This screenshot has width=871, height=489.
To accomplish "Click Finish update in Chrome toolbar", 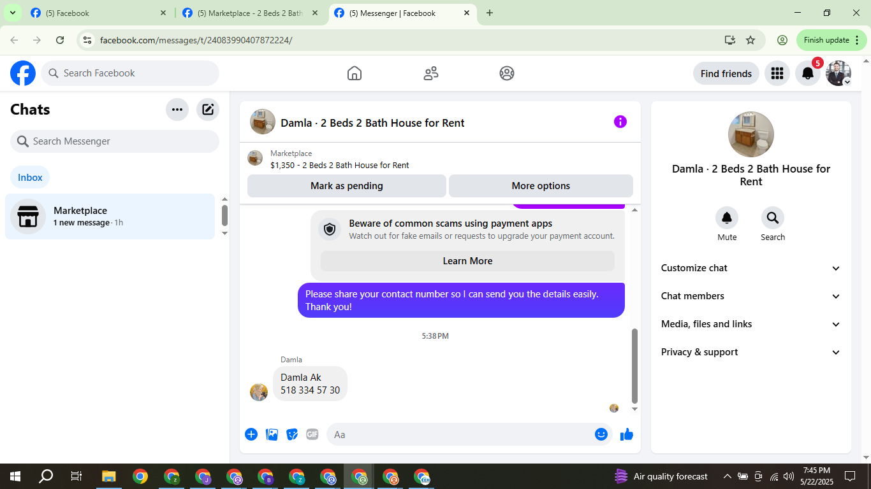I will 831,40.
